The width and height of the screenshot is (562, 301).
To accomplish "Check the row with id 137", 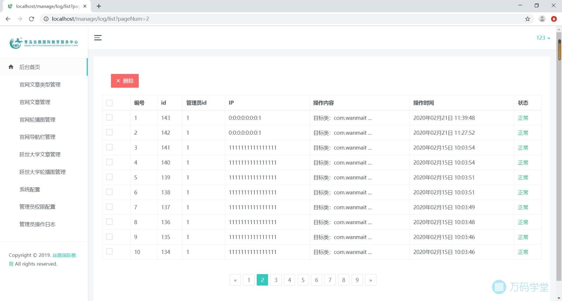I will (109, 207).
